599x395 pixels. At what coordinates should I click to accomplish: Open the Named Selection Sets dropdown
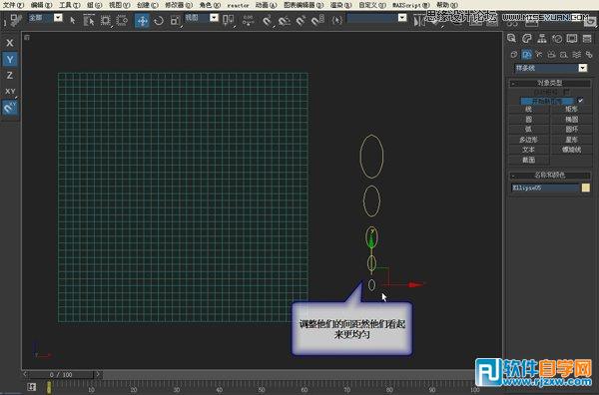point(402,18)
